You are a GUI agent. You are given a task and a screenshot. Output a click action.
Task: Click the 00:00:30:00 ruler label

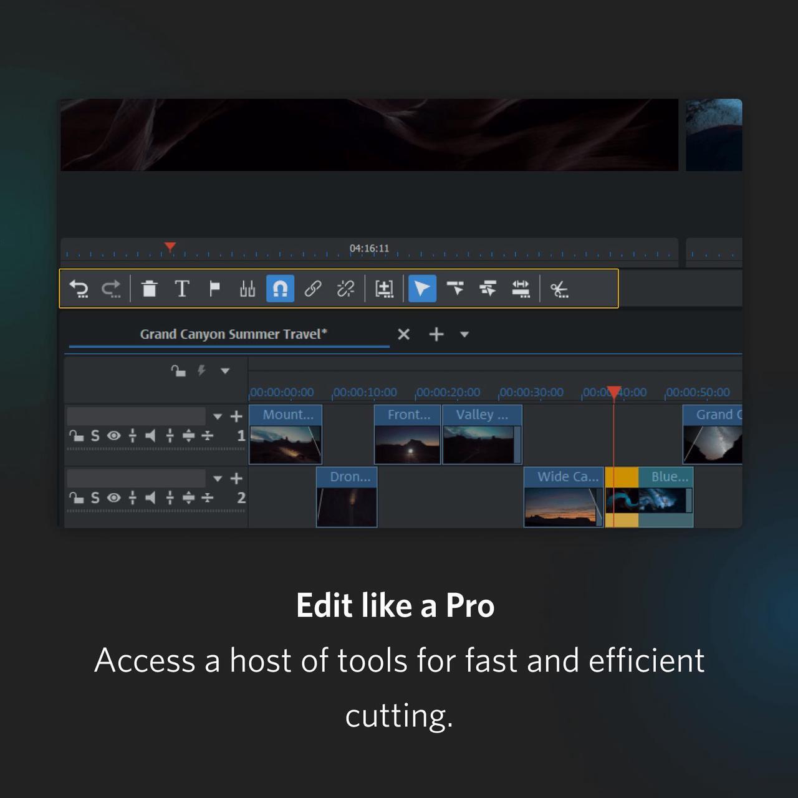(532, 392)
